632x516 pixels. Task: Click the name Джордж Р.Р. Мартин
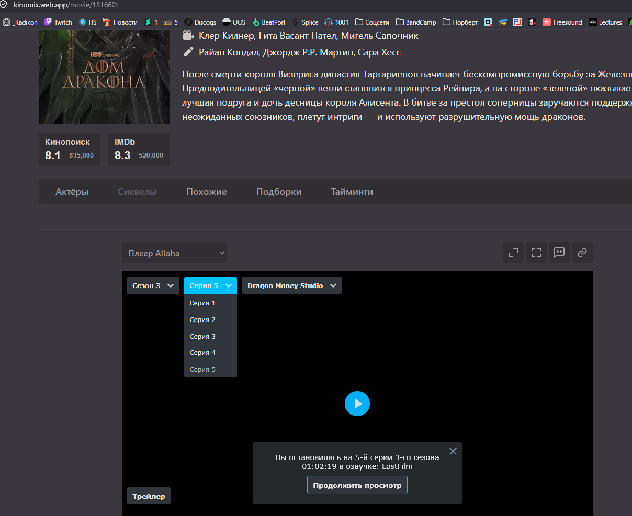(307, 52)
